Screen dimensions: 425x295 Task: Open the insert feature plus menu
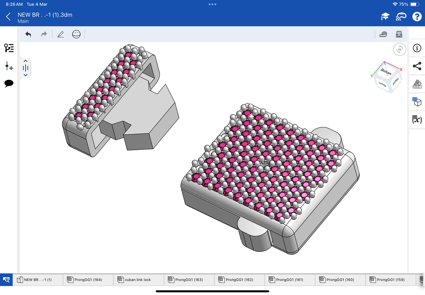pyautogui.click(x=9, y=66)
